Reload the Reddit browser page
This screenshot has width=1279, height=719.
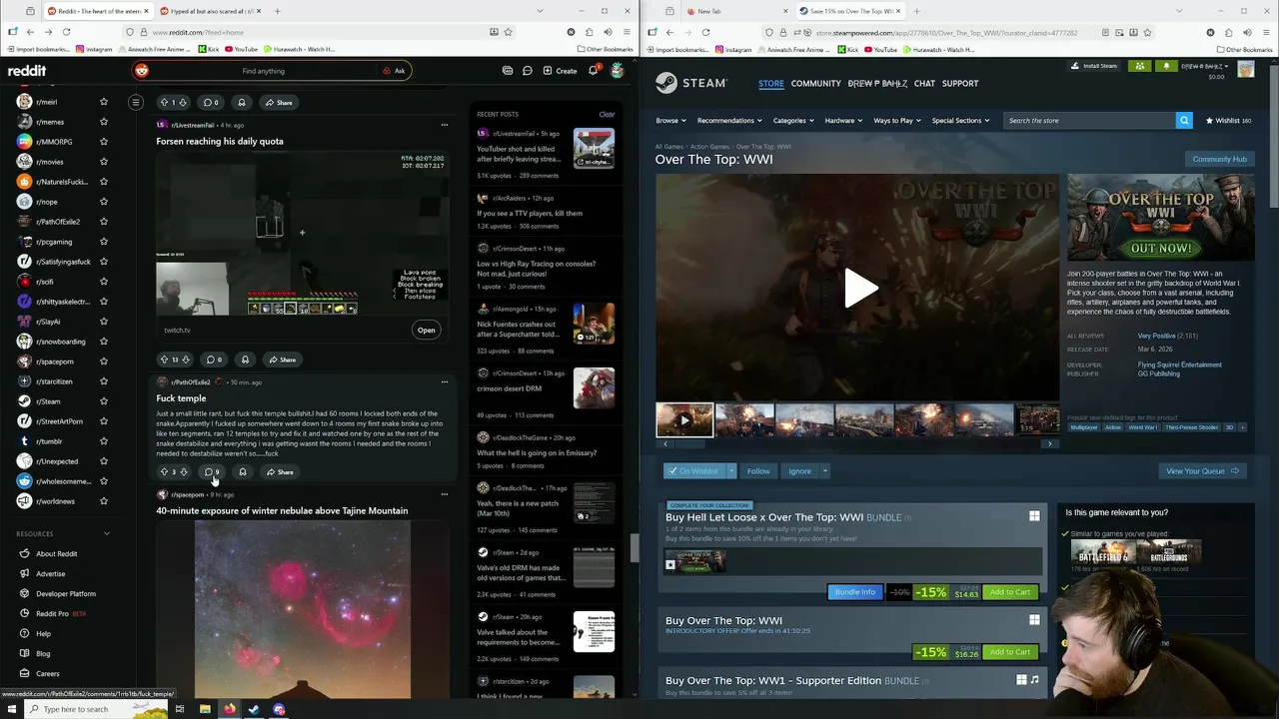pos(66,32)
